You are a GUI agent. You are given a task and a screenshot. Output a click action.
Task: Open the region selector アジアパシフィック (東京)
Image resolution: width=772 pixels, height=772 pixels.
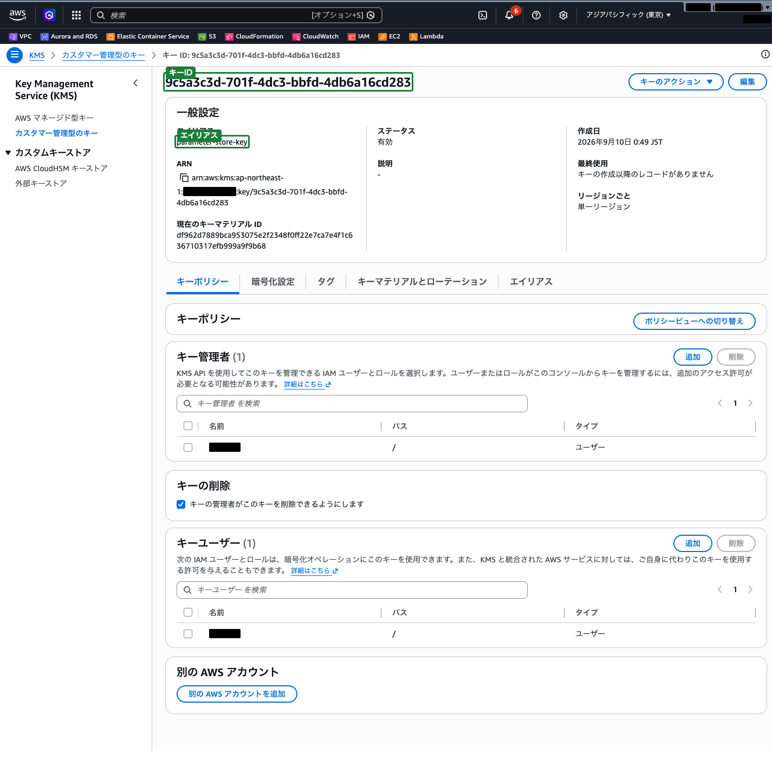[x=628, y=15]
